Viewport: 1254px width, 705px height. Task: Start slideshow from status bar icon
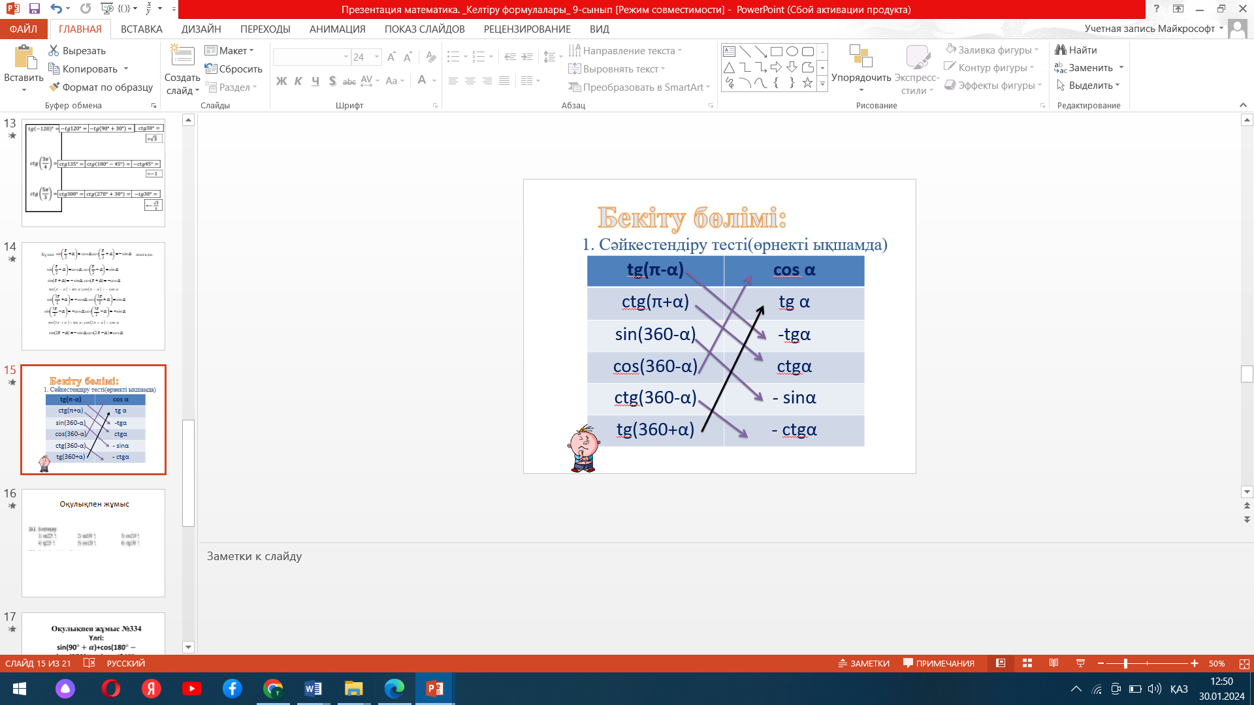pyautogui.click(x=1080, y=663)
